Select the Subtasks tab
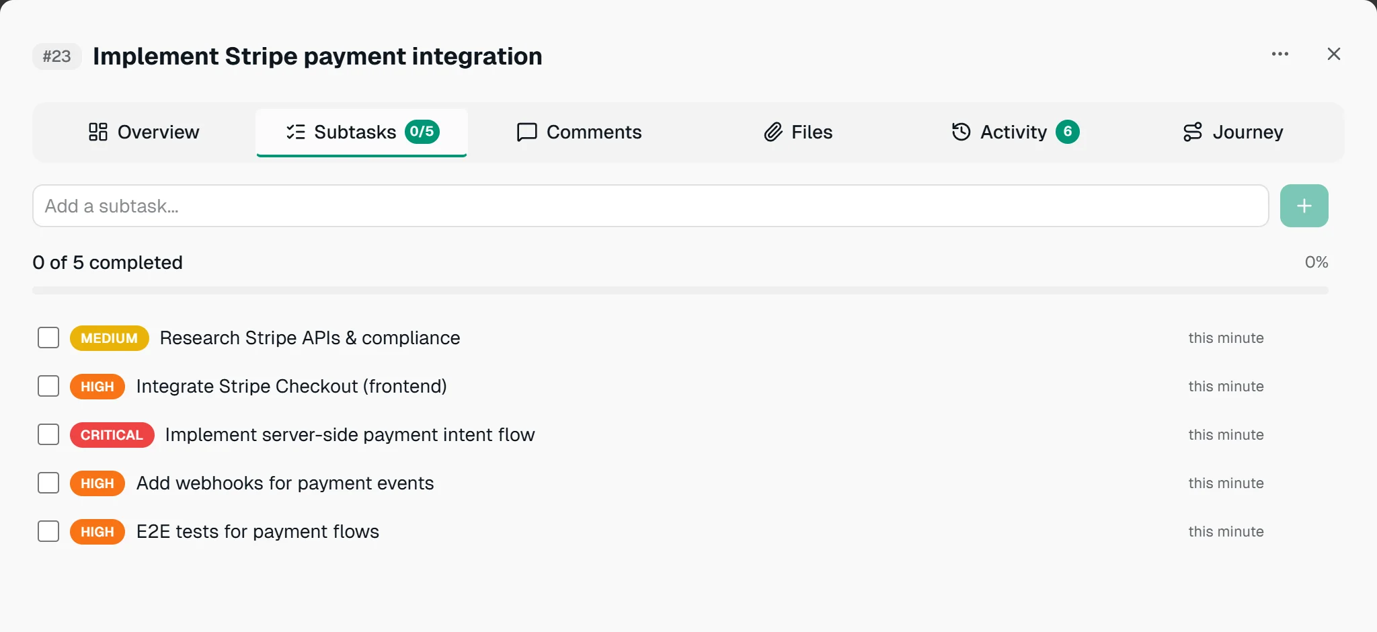 point(362,132)
